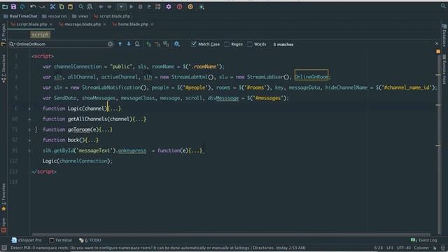Synchronize files via the refresh icon
The height and width of the screenshot is (252, 448).
22,6
